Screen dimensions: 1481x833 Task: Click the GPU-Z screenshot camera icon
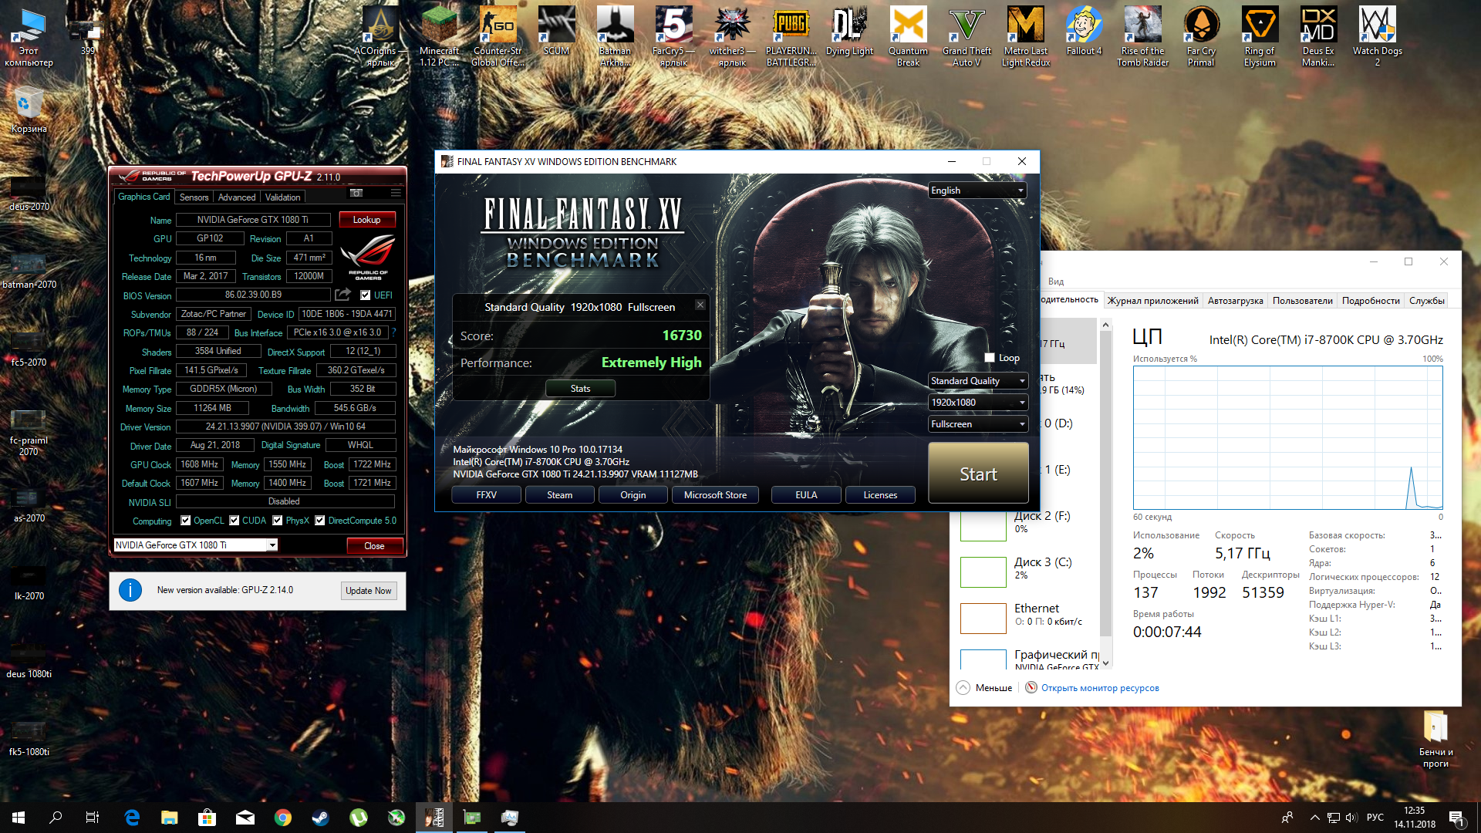(356, 193)
